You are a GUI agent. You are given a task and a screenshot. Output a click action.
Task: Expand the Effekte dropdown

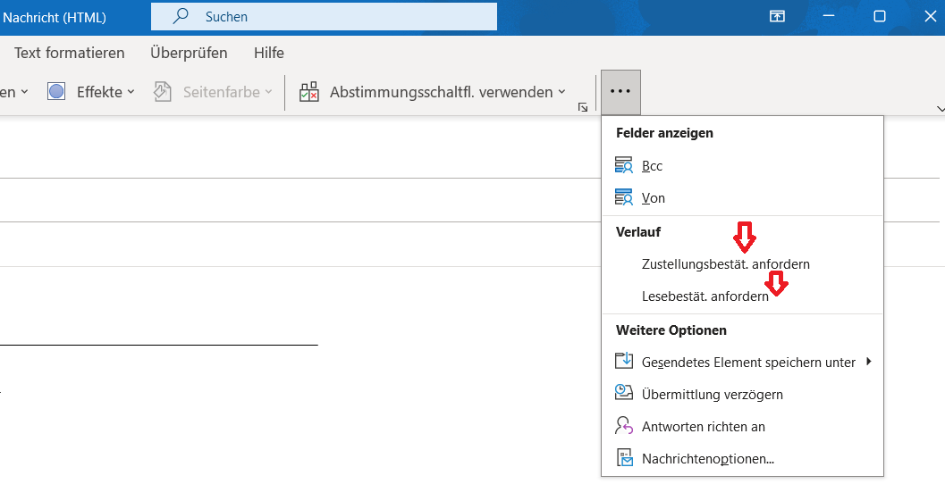click(x=131, y=92)
